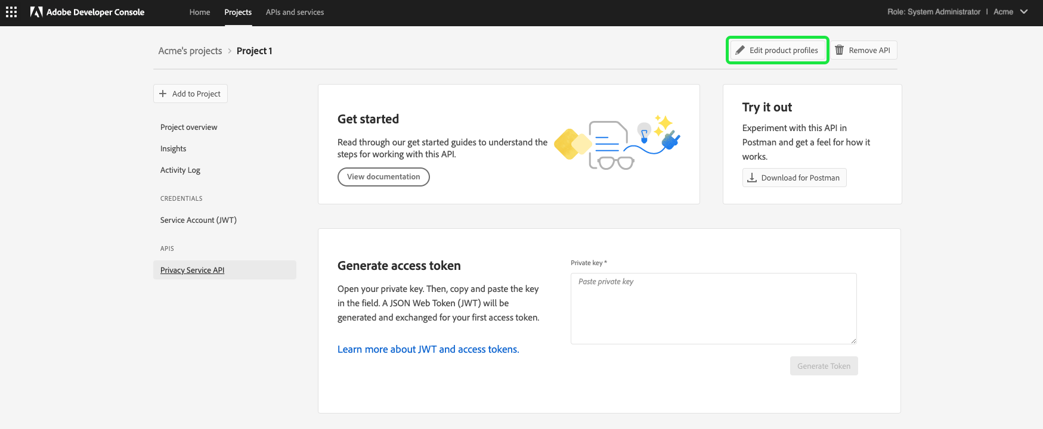Open Project overview in sidebar
This screenshot has height=429, width=1043.
188,127
